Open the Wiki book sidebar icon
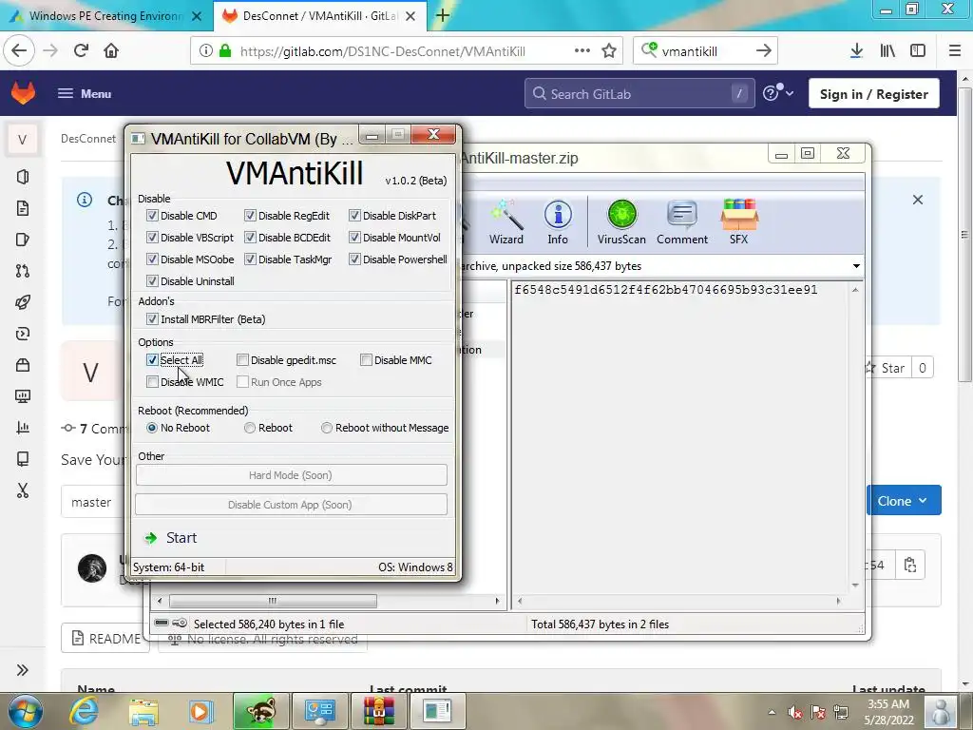The width and height of the screenshot is (973, 730). tap(23, 459)
